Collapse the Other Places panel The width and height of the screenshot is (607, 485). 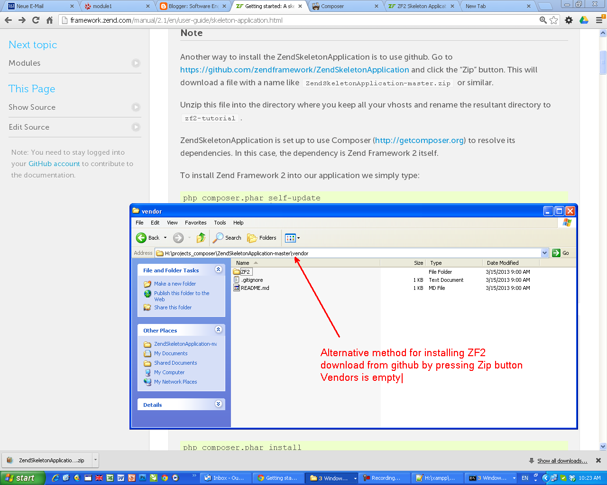coord(218,330)
